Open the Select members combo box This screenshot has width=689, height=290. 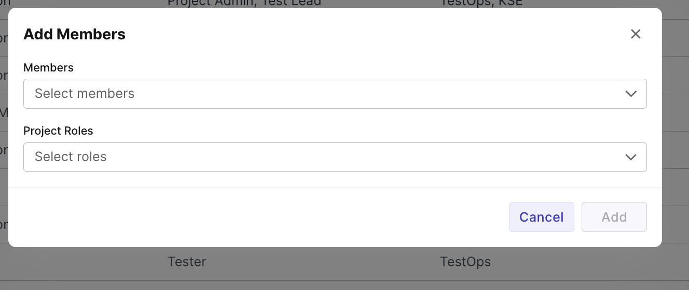pyautogui.click(x=332, y=94)
